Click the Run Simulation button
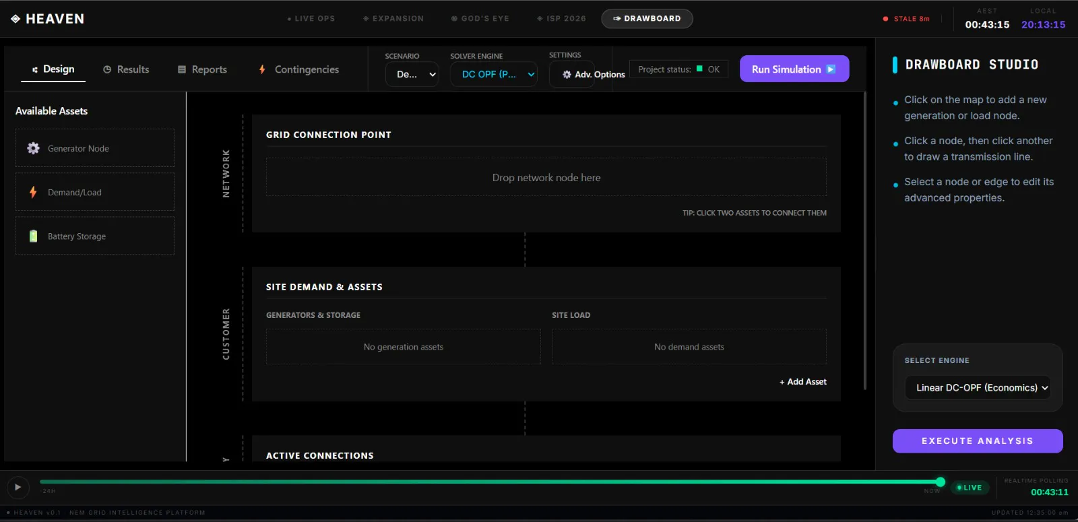The height and width of the screenshot is (522, 1078). coord(794,69)
